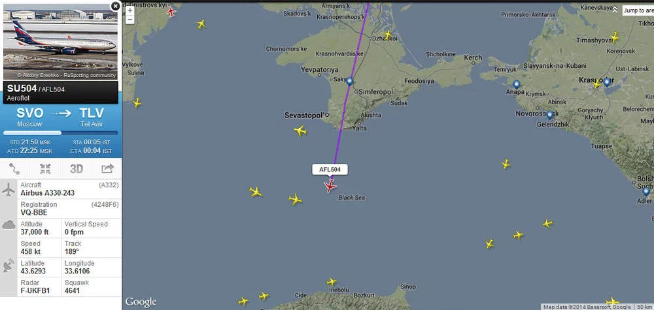Select the red AFL504 aircraft icon

point(330,185)
